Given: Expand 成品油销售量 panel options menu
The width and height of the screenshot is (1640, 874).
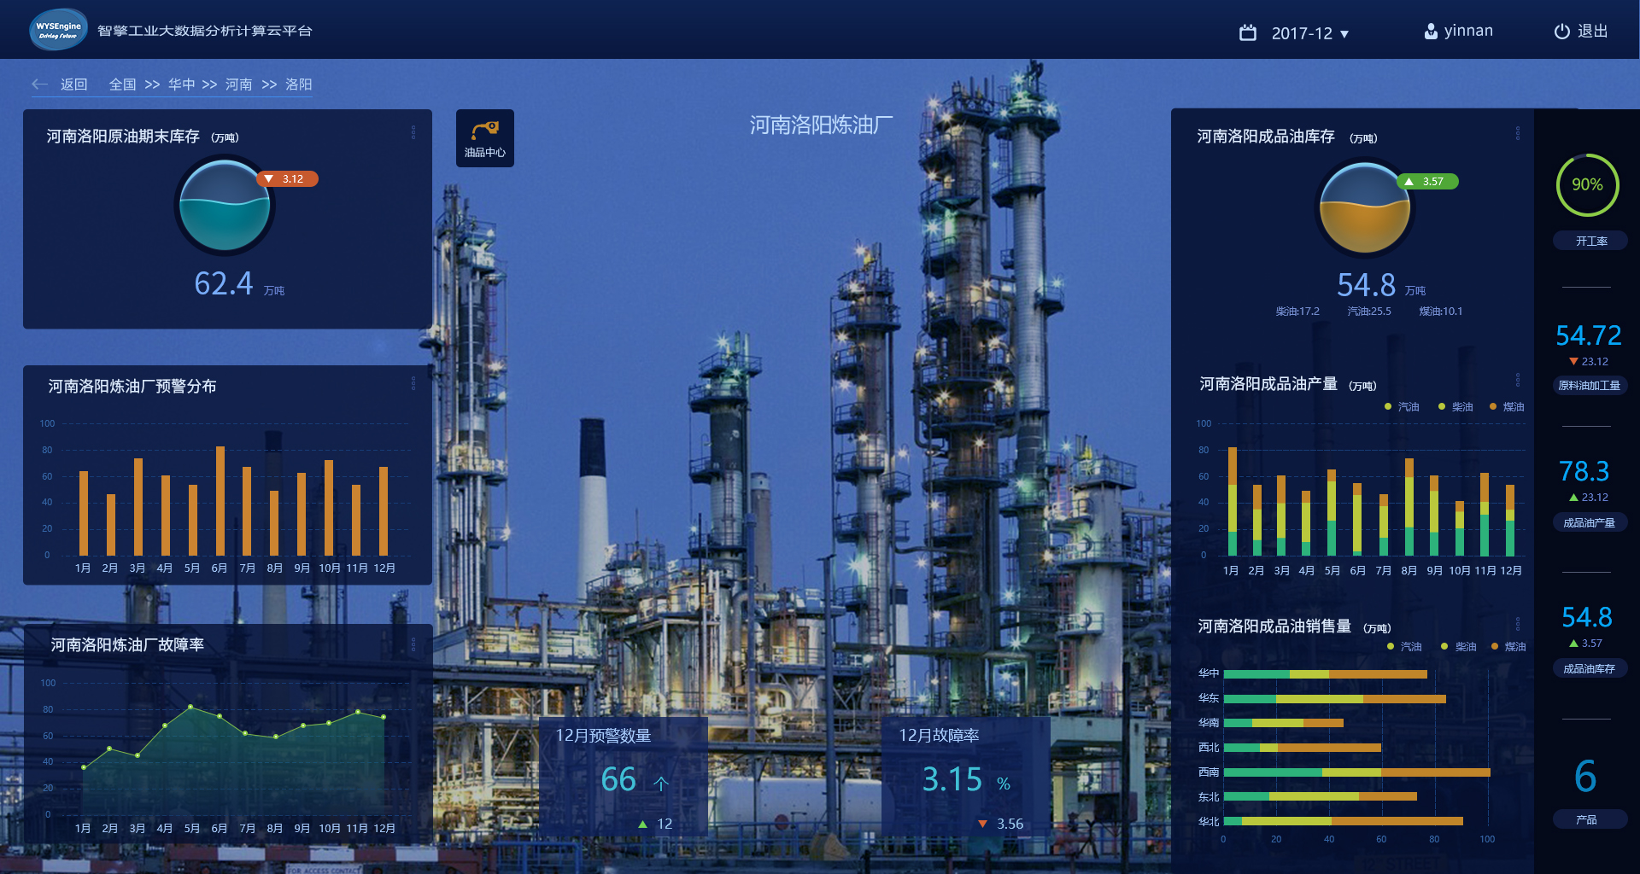Looking at the screenshot, I should (x=1517, y=624).
